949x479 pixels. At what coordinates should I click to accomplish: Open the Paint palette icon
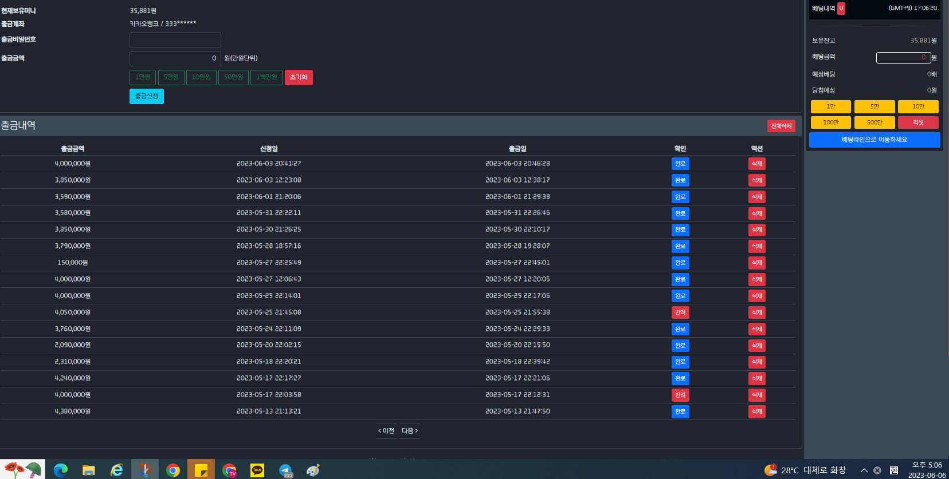click(313, 470)
